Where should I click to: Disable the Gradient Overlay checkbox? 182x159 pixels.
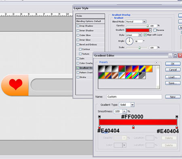[78, 68]
